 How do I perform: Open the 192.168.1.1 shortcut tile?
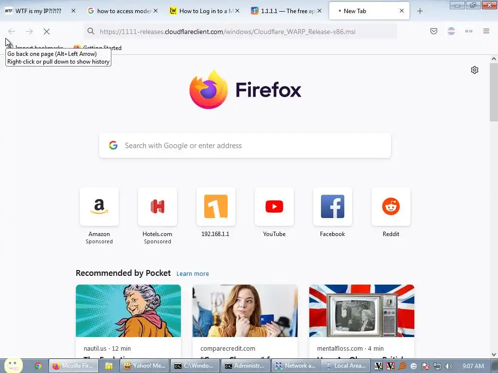[215, 206]
